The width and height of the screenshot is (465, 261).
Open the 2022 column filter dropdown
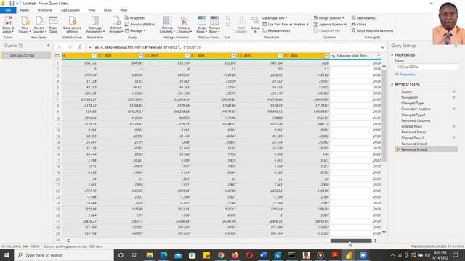pyautogui.click(x=140, y=56)
